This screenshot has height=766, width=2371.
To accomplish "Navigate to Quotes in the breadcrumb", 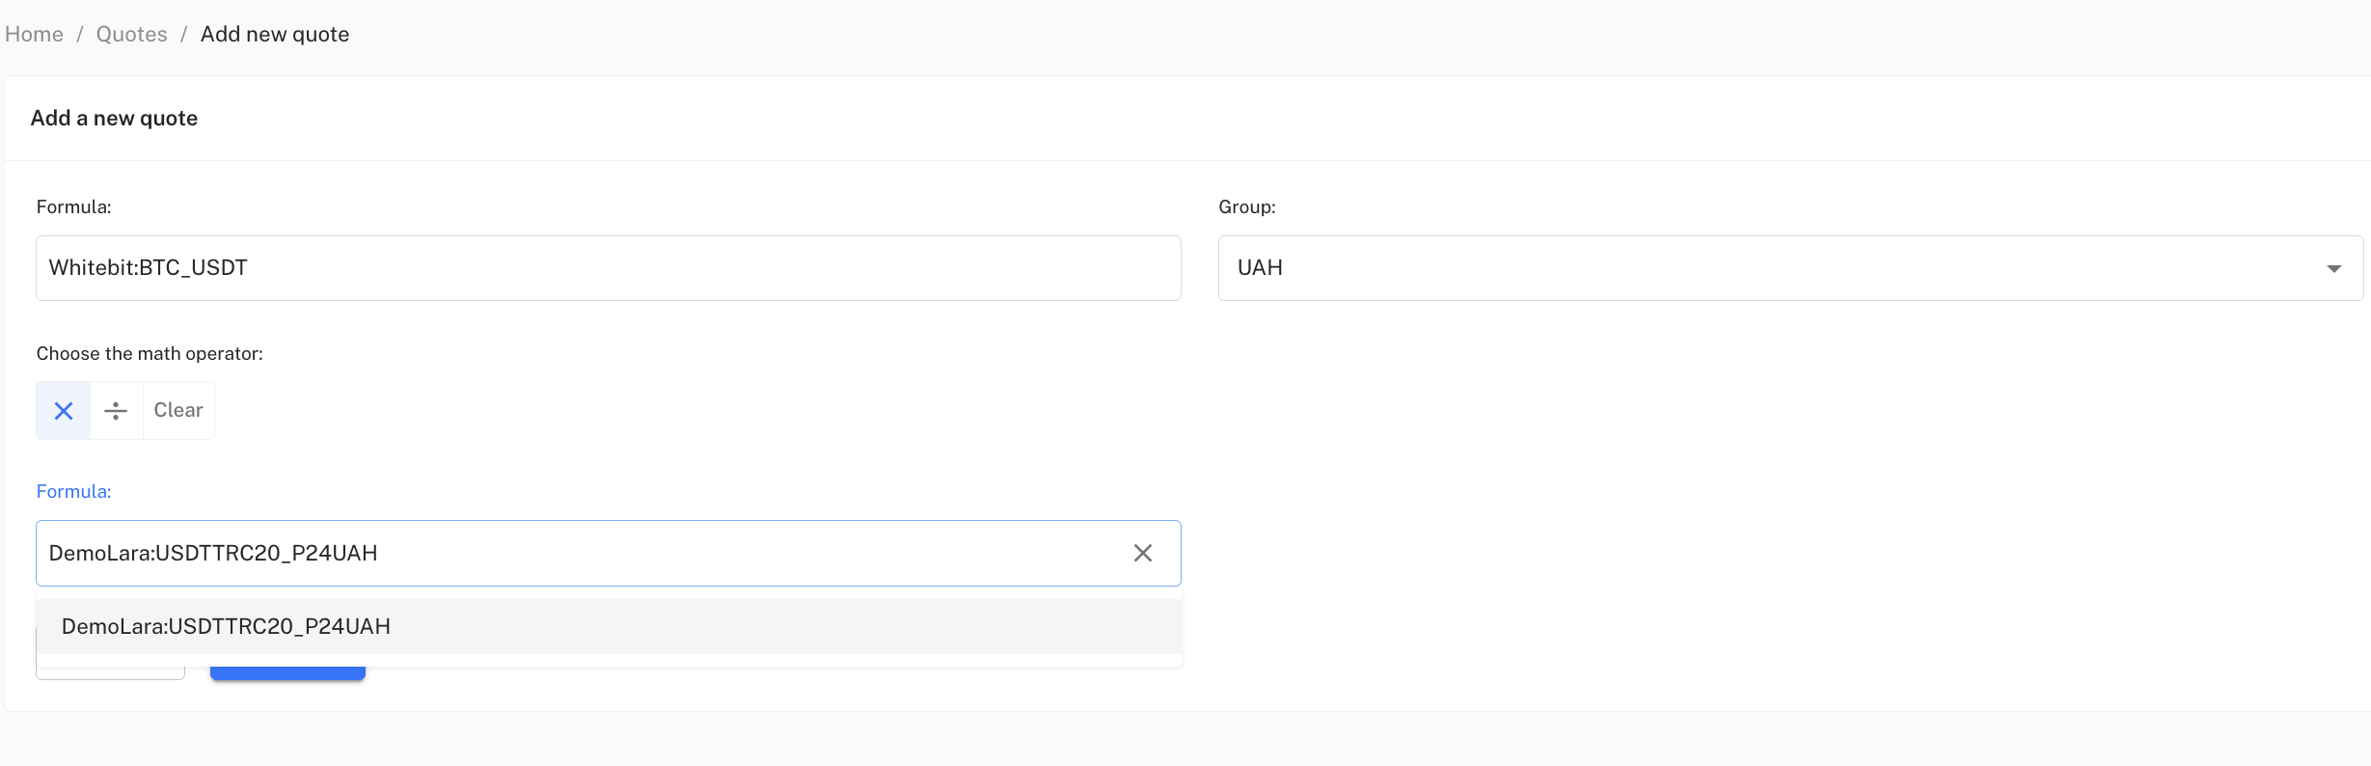I will [x=131, y=35].
